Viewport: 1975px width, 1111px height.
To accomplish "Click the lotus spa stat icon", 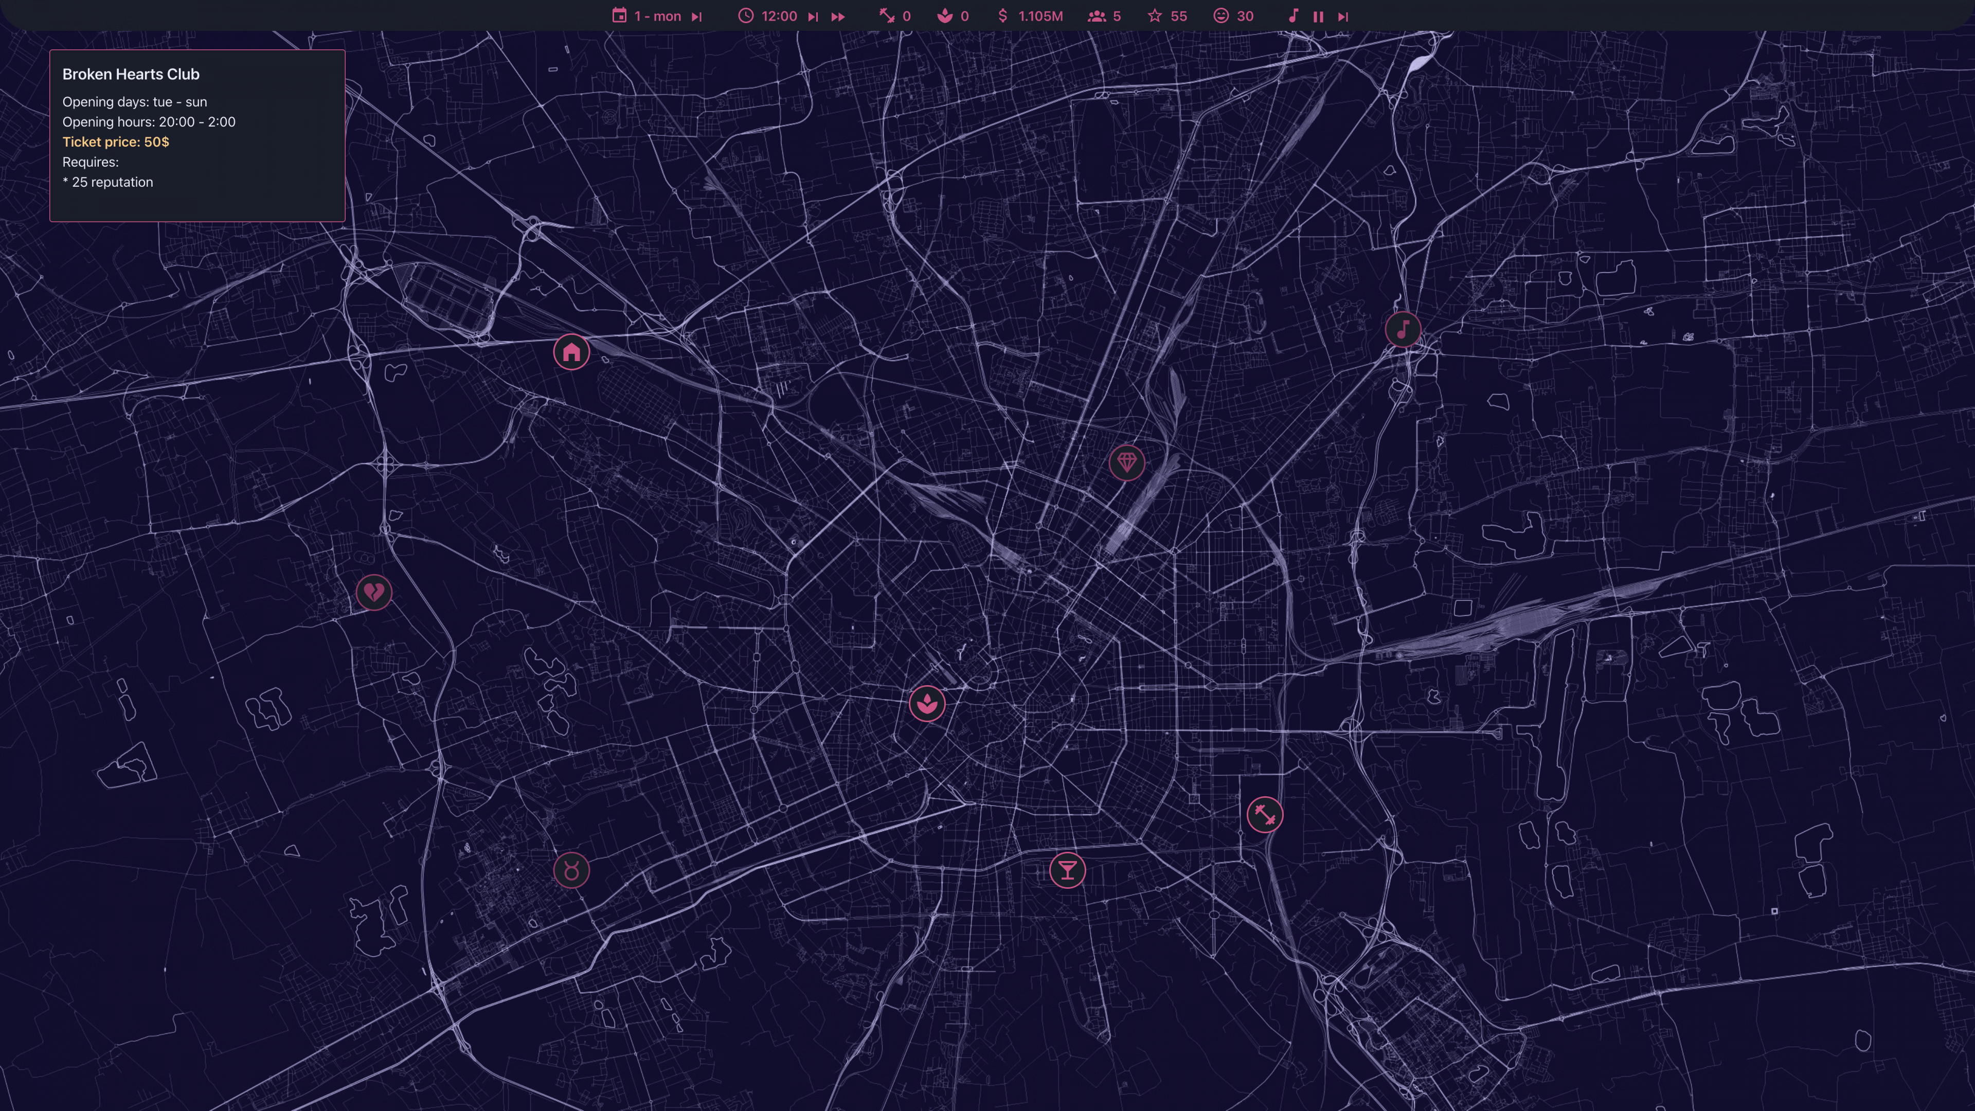I will tap(945, 15).
